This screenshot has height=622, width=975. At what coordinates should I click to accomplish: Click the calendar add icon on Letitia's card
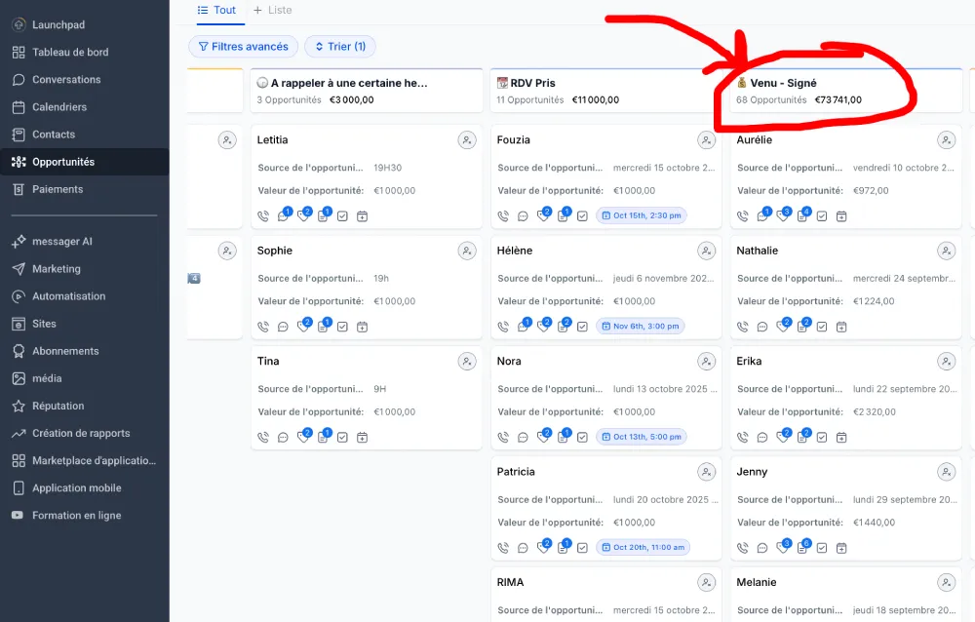(362, 215)
